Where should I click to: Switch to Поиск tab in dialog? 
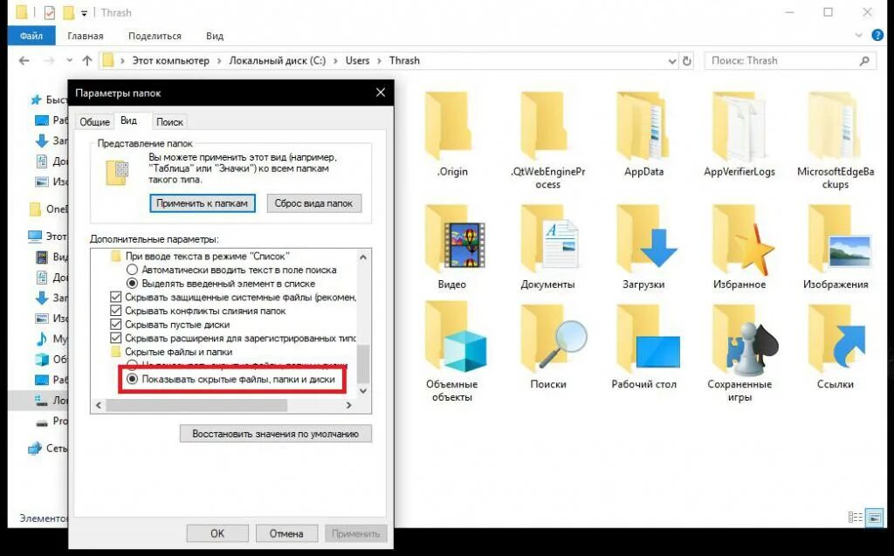coord(170,121)
